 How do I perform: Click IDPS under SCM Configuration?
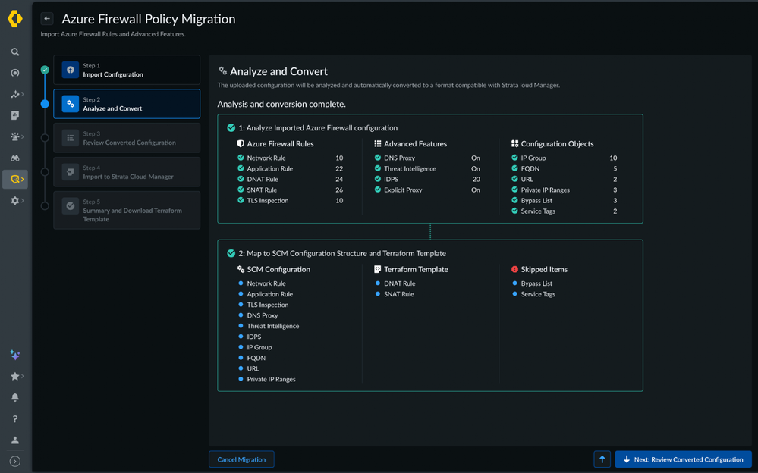(x=253, y=337)
